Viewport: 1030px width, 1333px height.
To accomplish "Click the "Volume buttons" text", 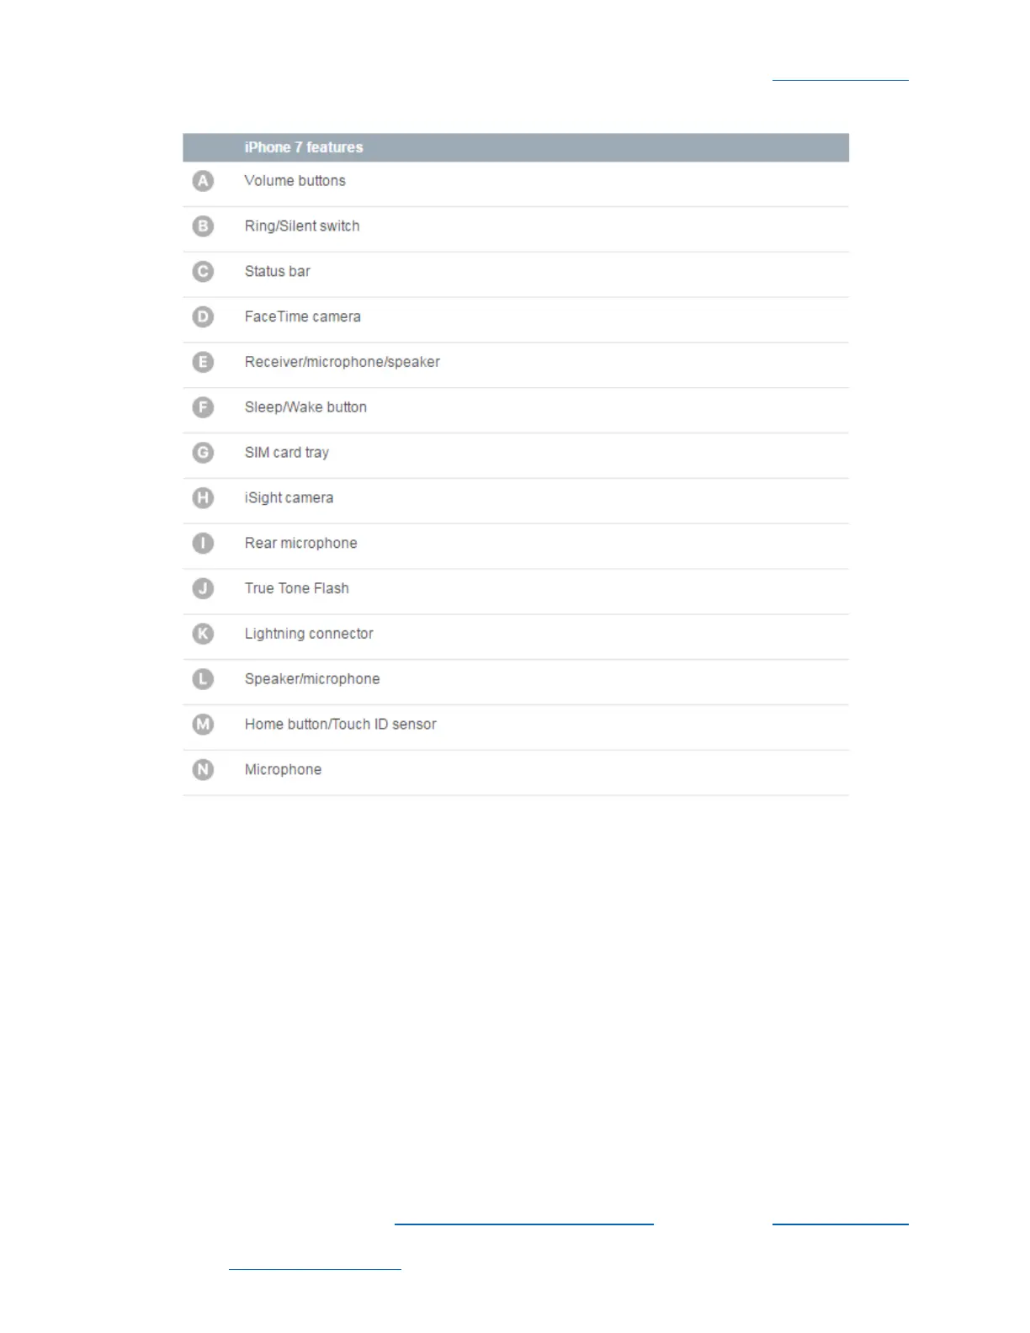I will (x=295, y=181).
